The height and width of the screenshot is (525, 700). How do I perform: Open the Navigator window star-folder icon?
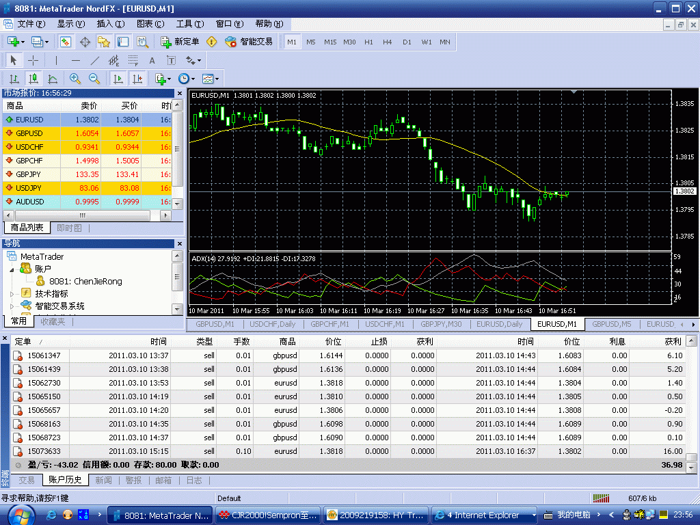tap(104, 42)
